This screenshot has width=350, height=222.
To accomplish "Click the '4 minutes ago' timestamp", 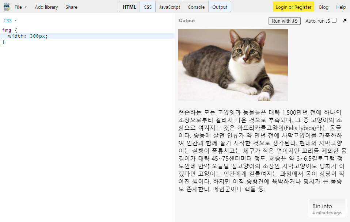I will pos(327,213).
